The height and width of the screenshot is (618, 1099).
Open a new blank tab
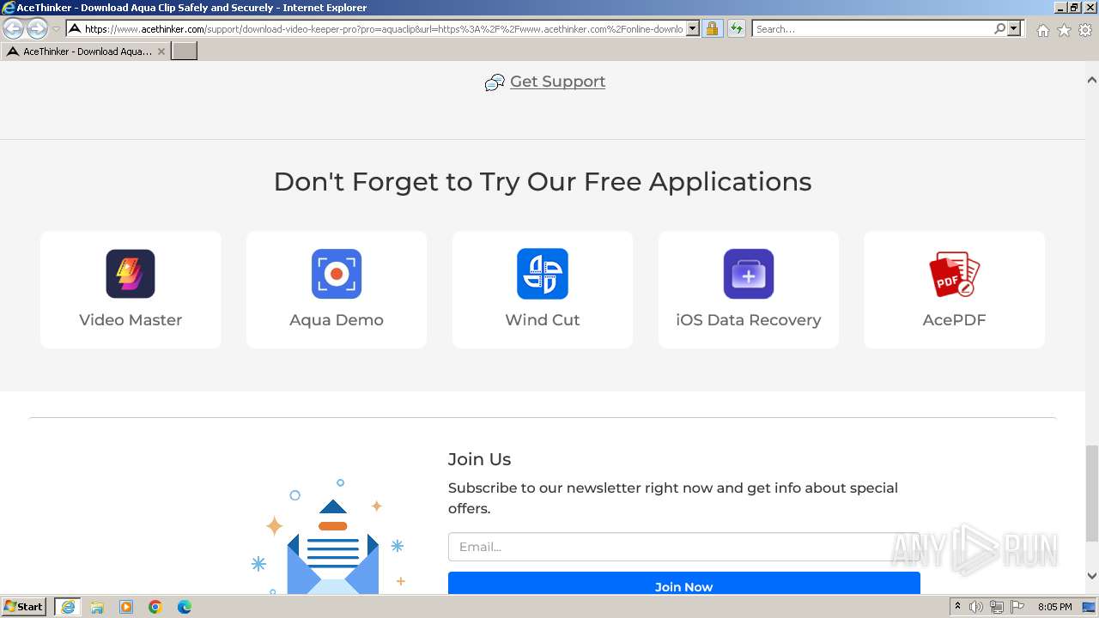click(x=185, y=51)
